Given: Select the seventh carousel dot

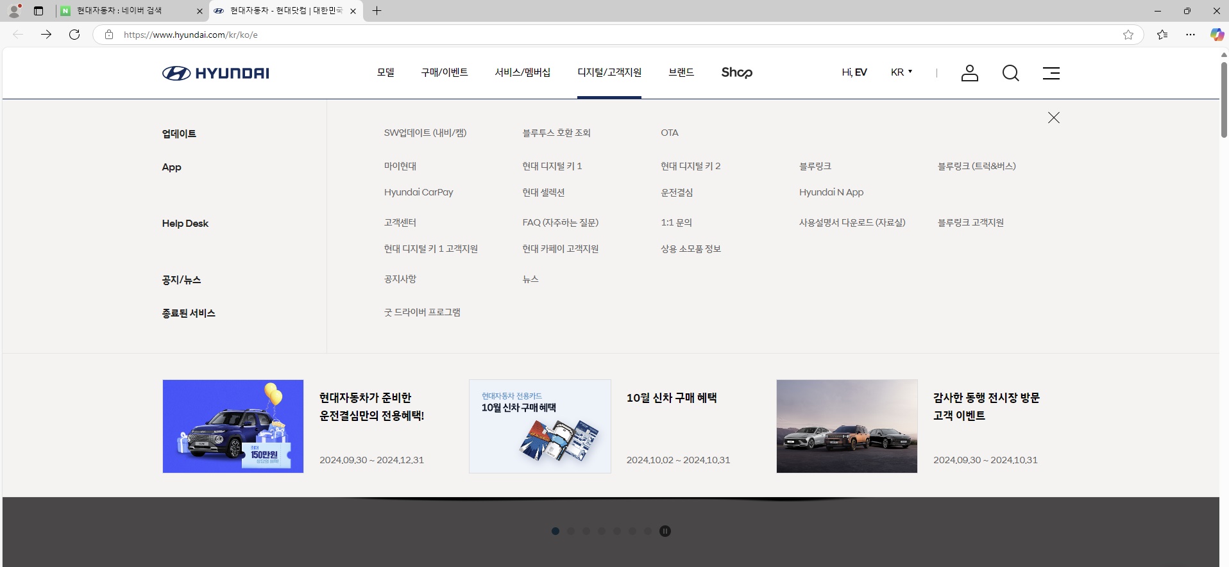Looking at the screenshot, I should pos(648,531).
